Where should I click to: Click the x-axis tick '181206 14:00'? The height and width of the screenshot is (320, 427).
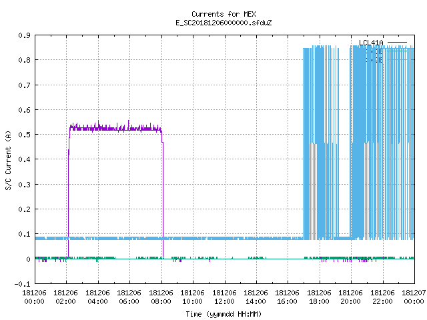pyautogui.click(x=256, y=297)
